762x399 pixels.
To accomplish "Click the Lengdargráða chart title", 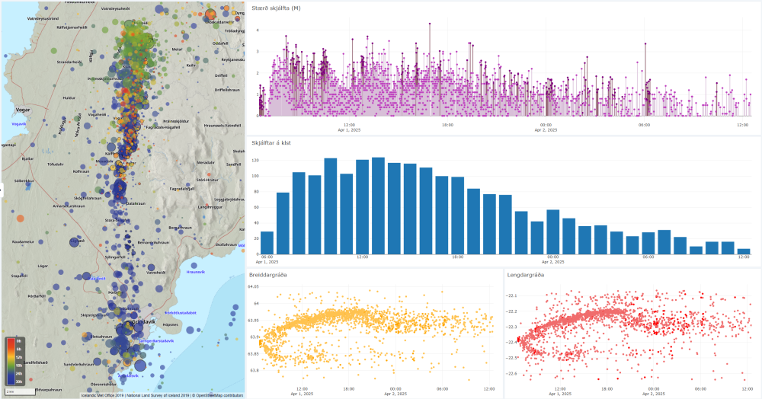I will [524, 274].
